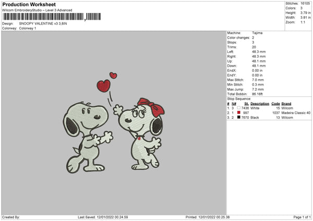
Task: Select the EndX value '0.00 in'
Action: [x=257, y=70]
